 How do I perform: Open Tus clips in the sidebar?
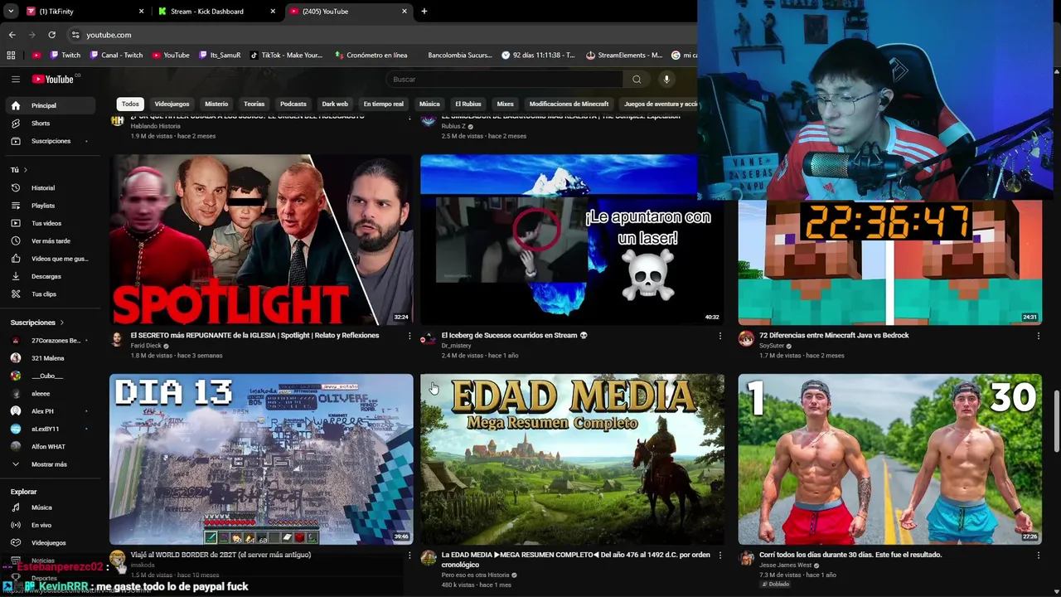click(52, 294)
